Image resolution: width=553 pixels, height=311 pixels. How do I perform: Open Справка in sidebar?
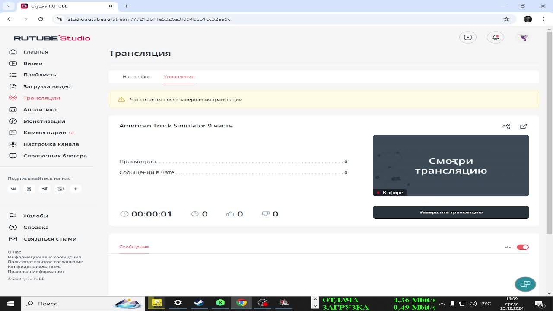tap(29, 227)
